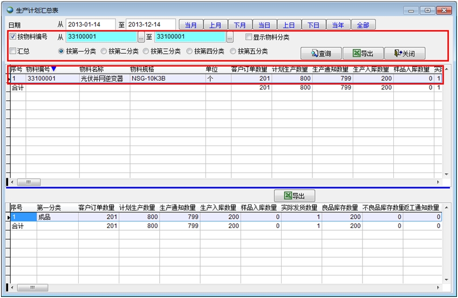Image resolution: width=458 pixels, height=298 pixels.
Task: Set the range with the 下月 button
Action: click(x=240, y=25)
